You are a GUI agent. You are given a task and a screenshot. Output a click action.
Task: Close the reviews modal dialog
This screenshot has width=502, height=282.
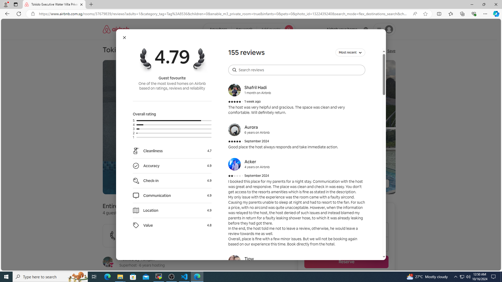coord(124,38)
